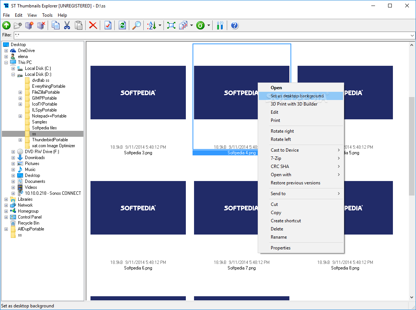The height and width of the screenshot is (310, 416).
Task: Expand the FileZillaPortable folder node
Action: point(20,92)
